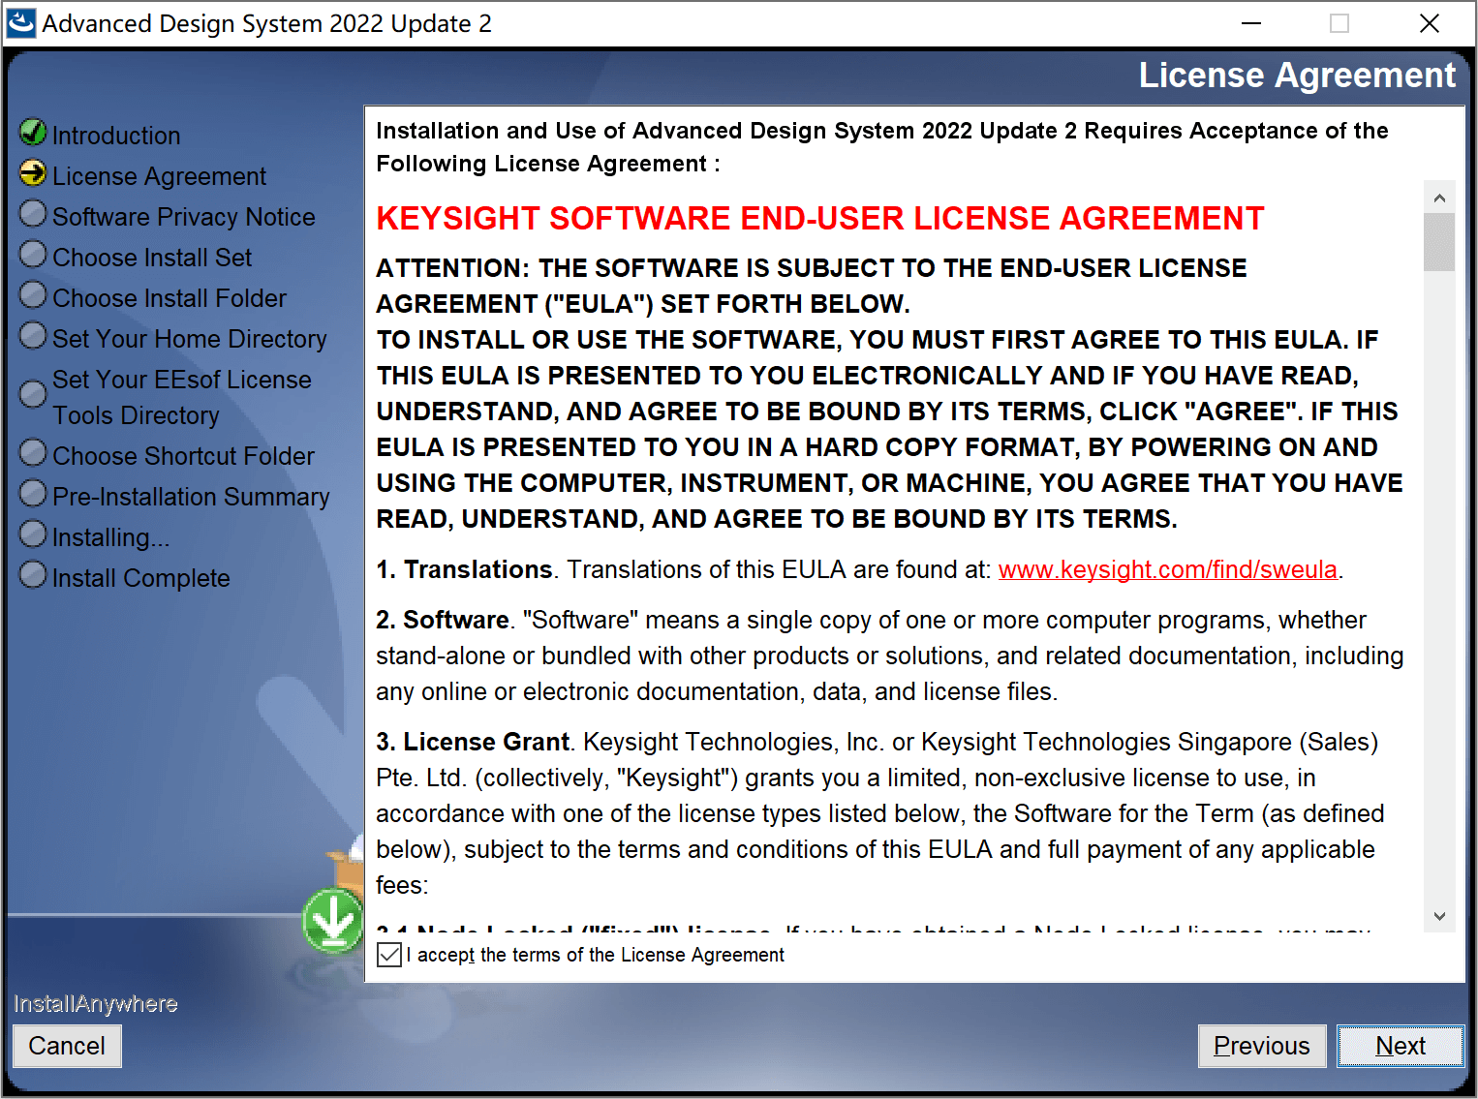The height and width of the screenshot is (1099, 1478).
Task: Click the green download arrow graphic
Action: coord(333,922)
